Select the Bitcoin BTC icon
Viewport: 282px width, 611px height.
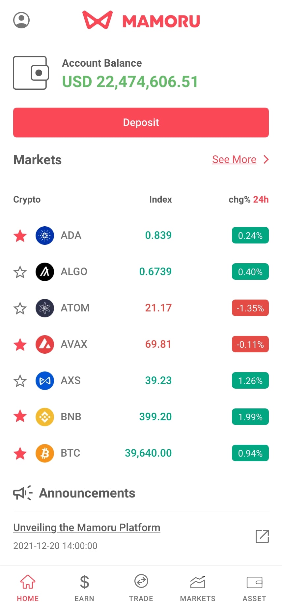(x=45, y=453)
